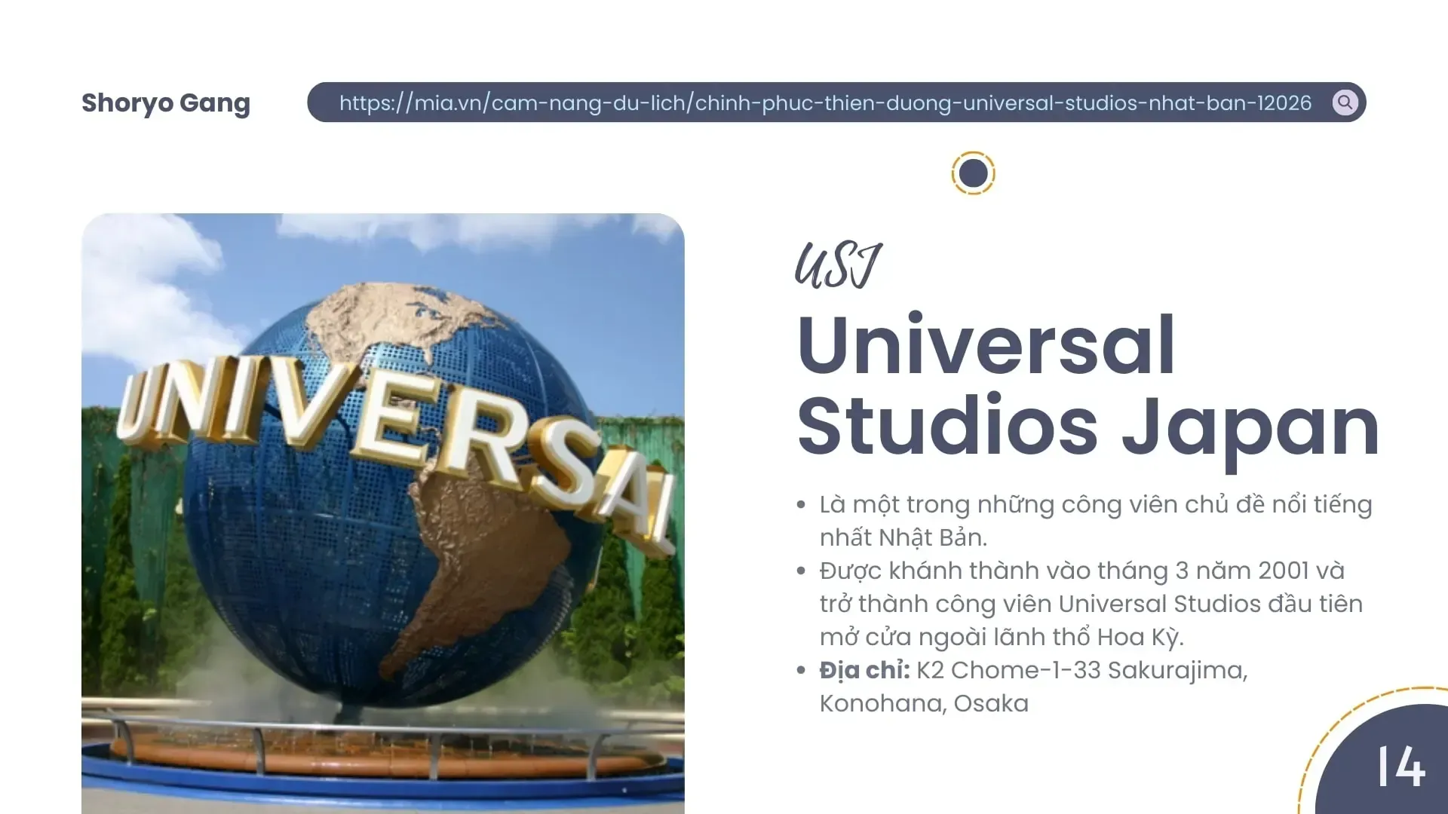This screenshot has width=1448, height=814.
Task: Select the dashed-circle bullet marker above the title
Action: pyautogui.click(x=974, y=172)
